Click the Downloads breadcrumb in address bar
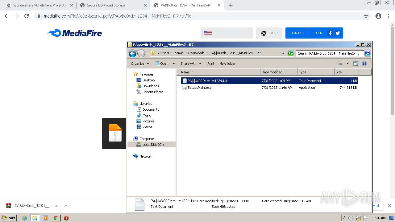395x222 pixels. 196,53
